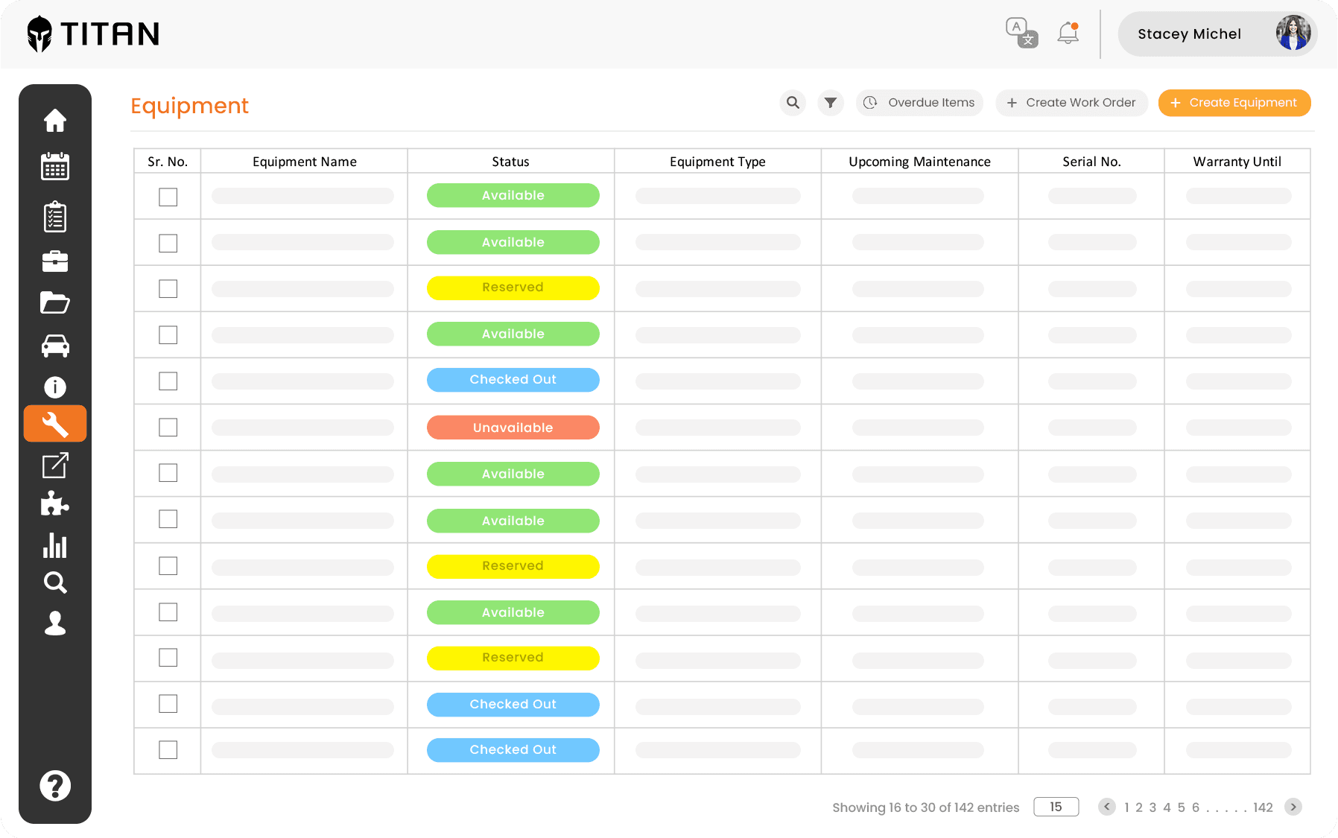Open the Maintenance wrench section
The image size is (1338, 838).
55,423
